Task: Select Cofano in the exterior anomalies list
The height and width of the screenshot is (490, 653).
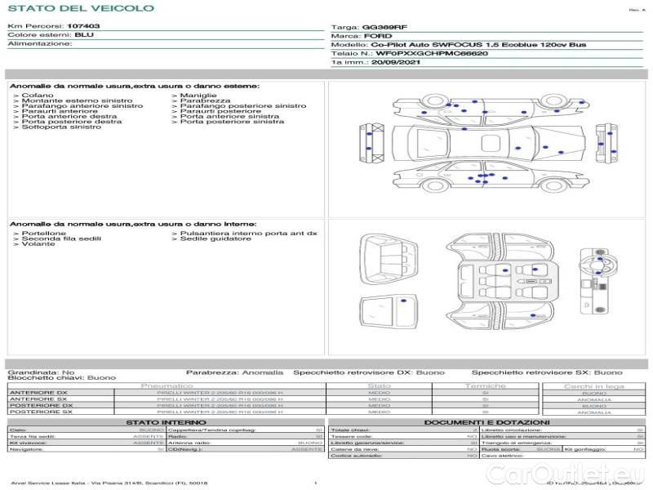Action: (x=38, y=96)
